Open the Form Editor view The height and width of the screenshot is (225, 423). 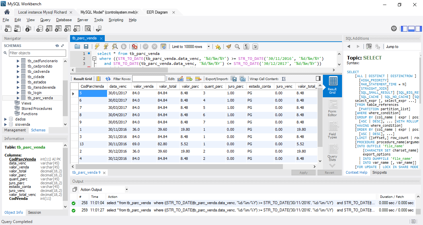[332, 108]
